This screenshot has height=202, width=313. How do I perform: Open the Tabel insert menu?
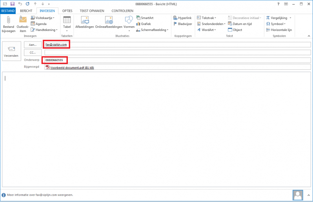click(67, 24)
